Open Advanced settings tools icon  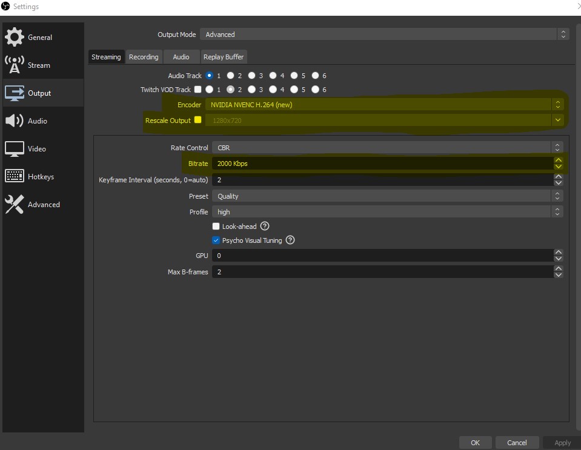[x=14, y=205]
